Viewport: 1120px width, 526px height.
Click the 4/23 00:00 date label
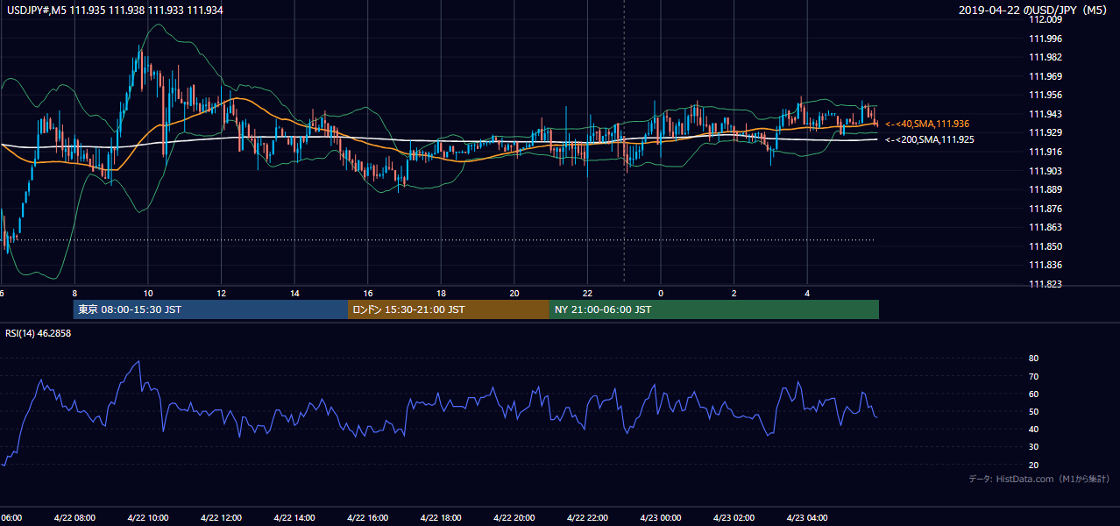[661, 518]
